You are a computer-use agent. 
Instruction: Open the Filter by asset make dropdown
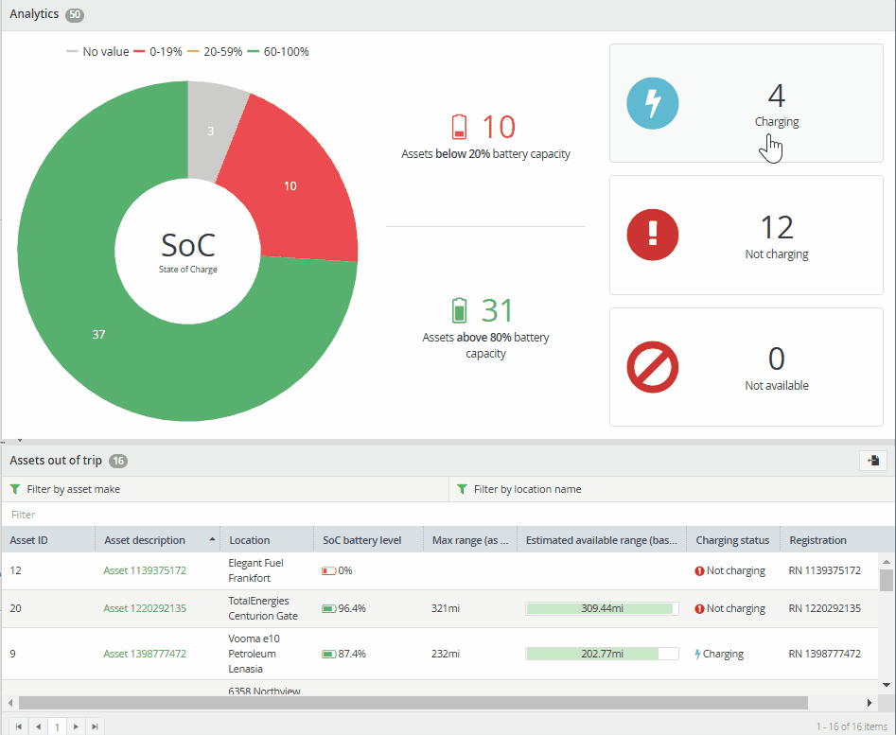[225, 489]
